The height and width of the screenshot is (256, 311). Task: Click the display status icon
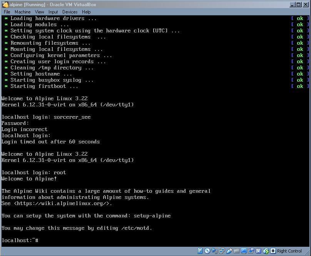coord(244,251)
